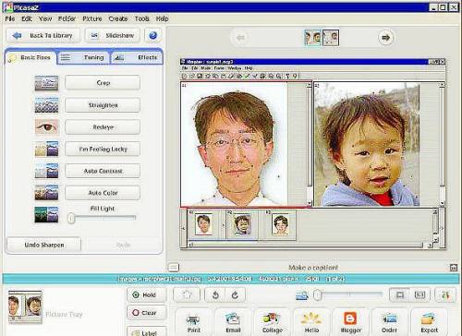This screenshot has height=336, width=462.
Task: Switch to the Effects tab
Action: 137,57
